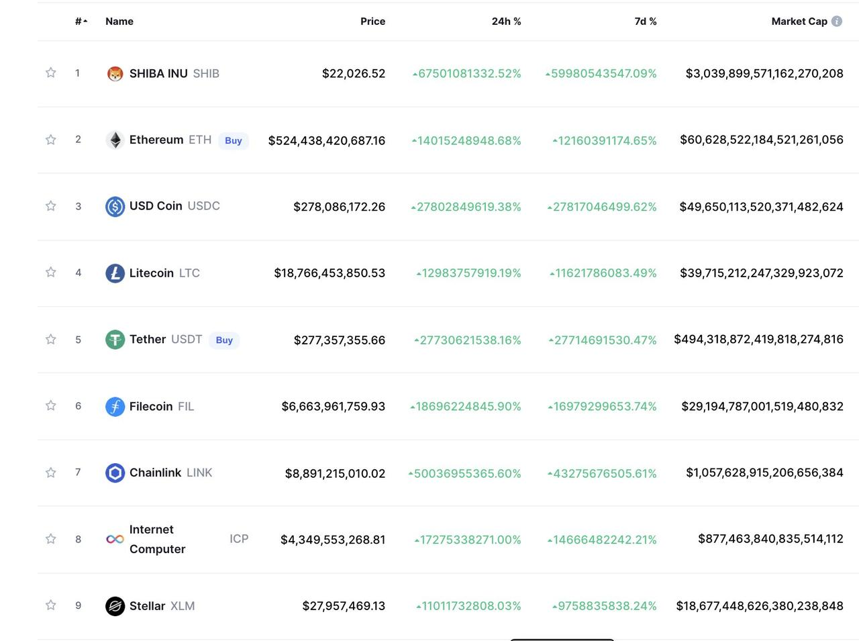Open the Stellar page link
859x641 pixels.
(147, 606)
